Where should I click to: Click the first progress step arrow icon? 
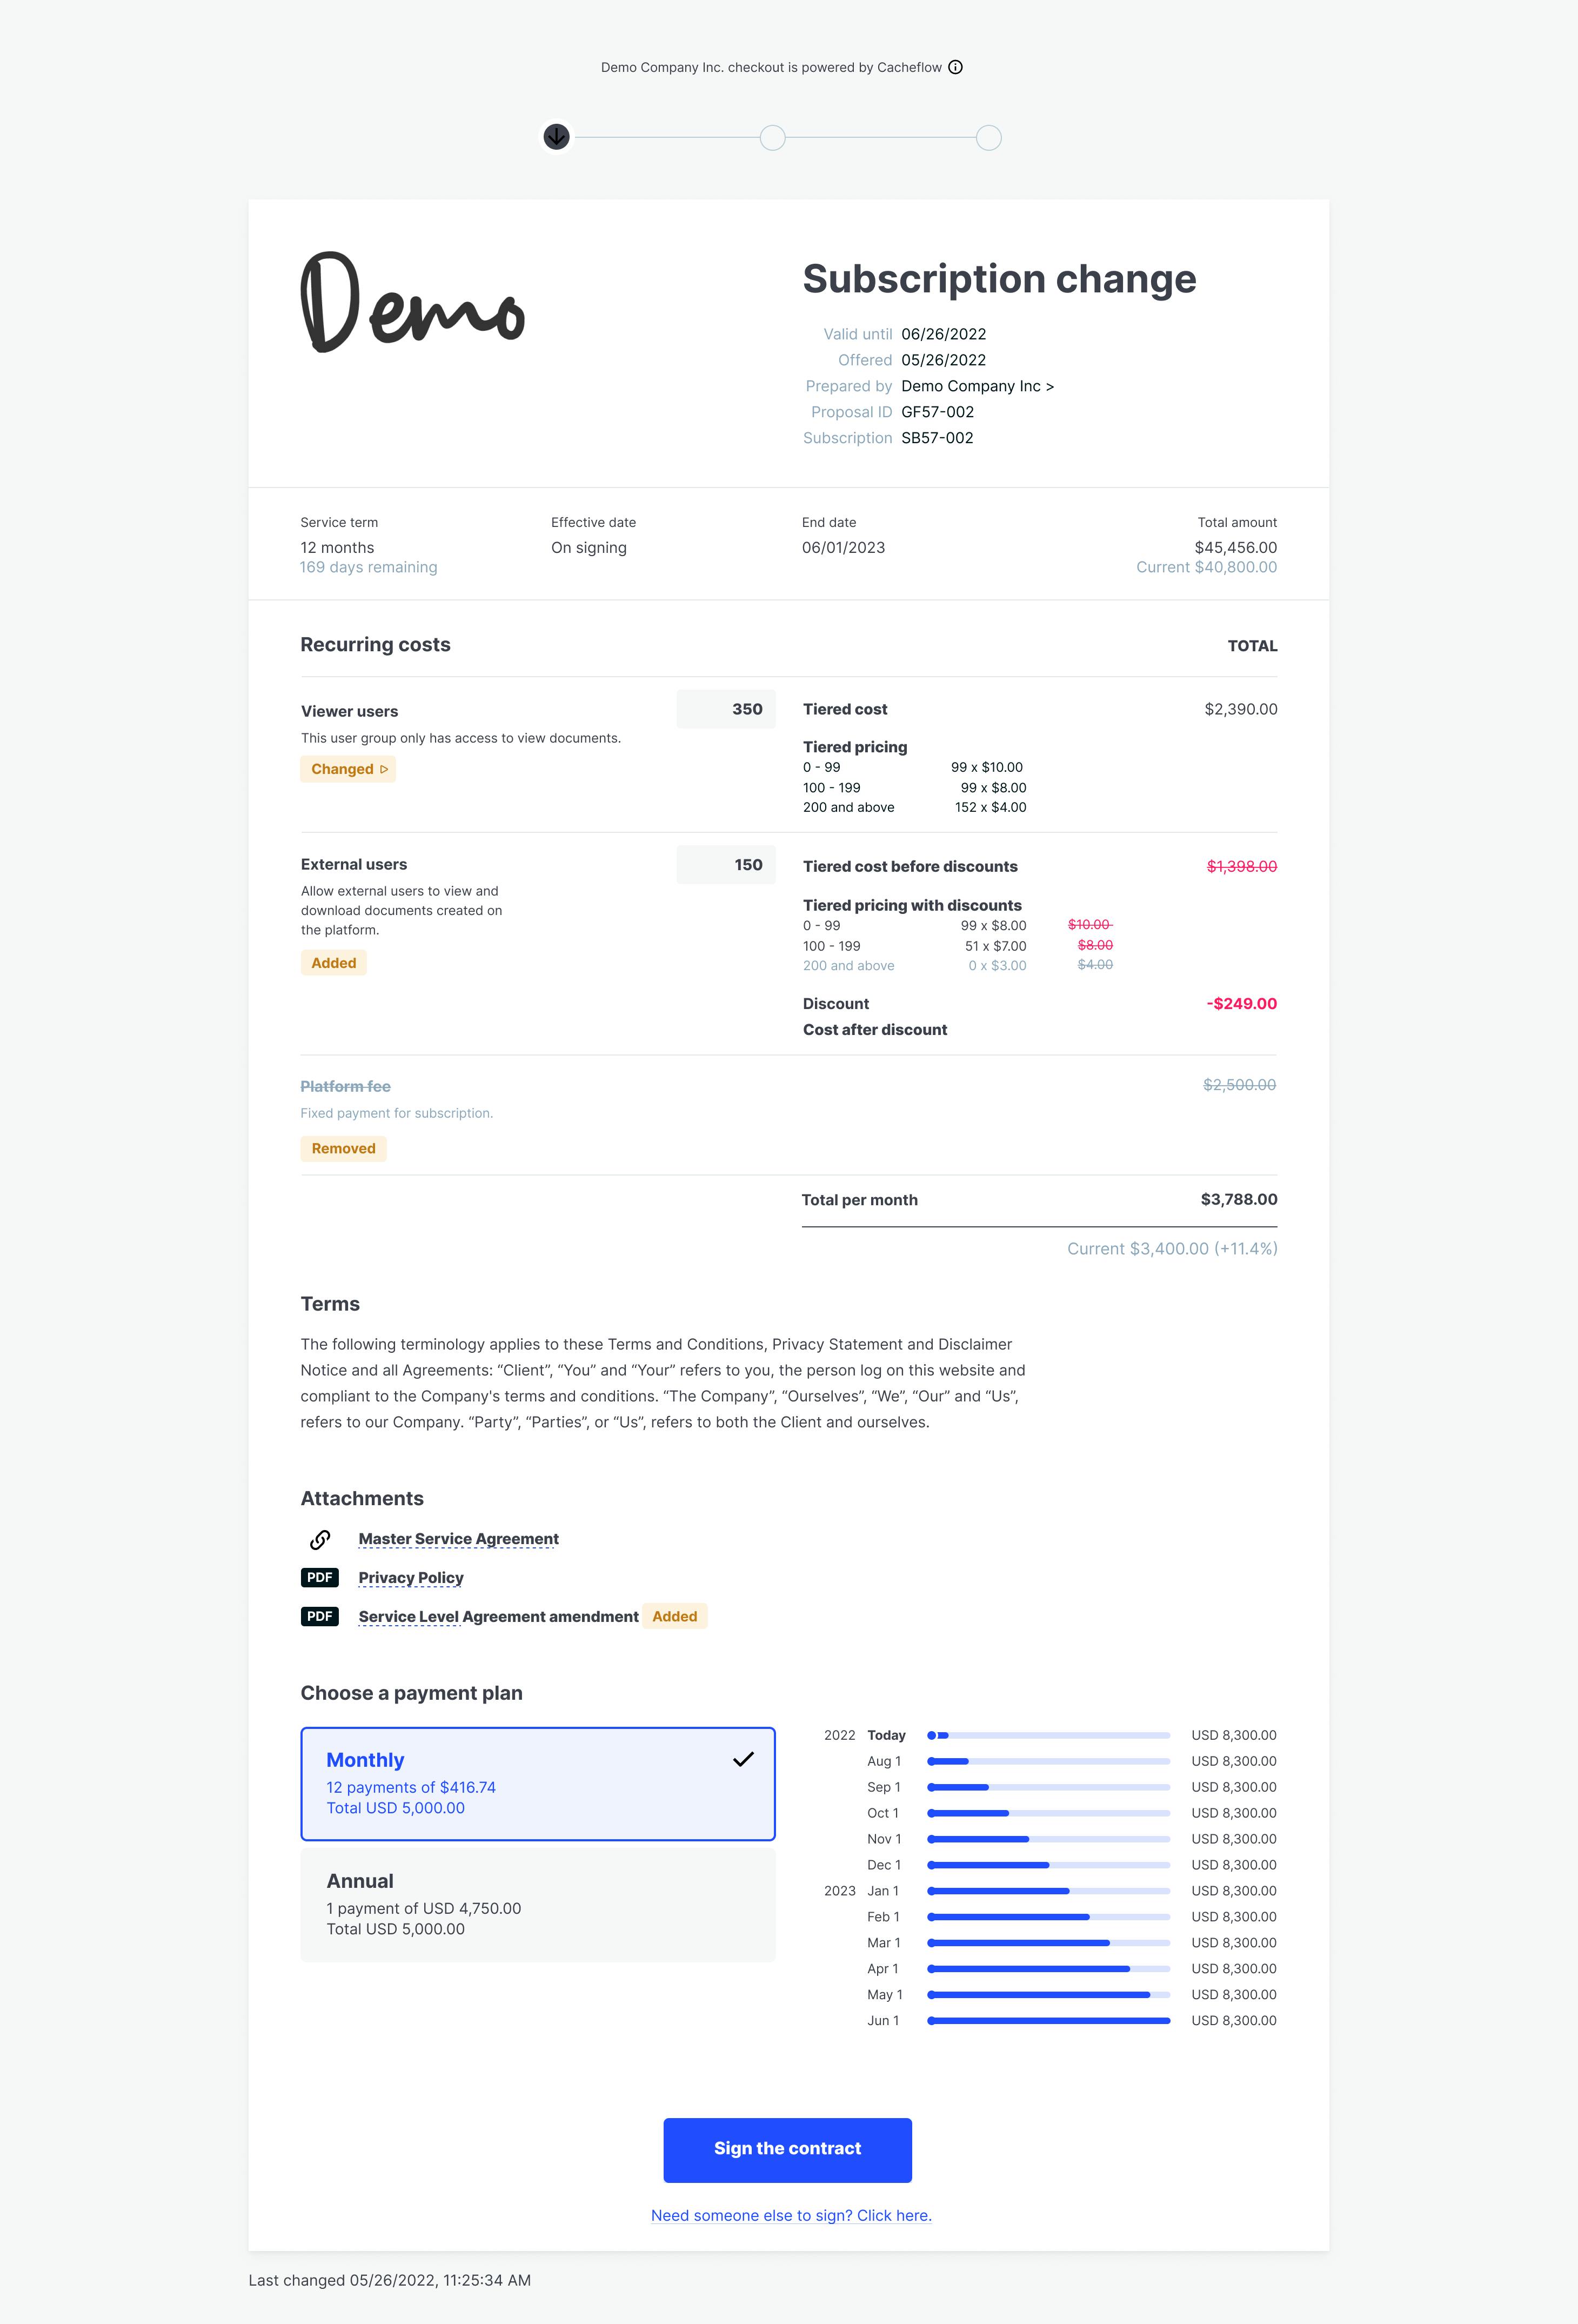pos(557,137)
